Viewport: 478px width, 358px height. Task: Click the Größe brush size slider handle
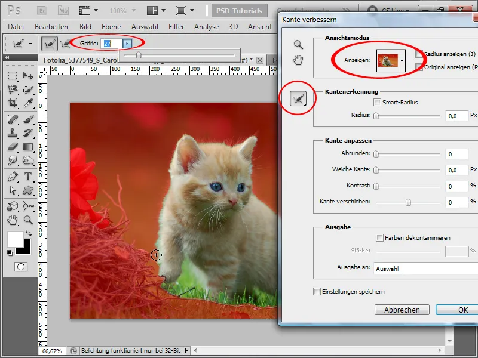click(139, 55)
